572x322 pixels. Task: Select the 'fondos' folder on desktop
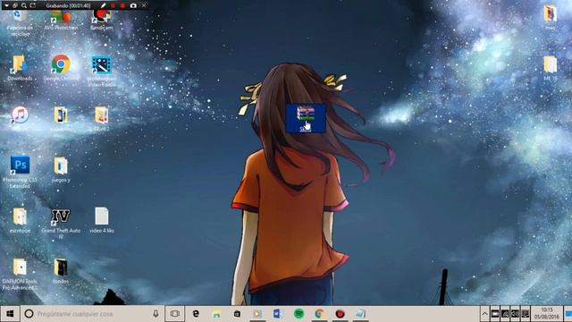pyautogui.click(x=61, y=271)
